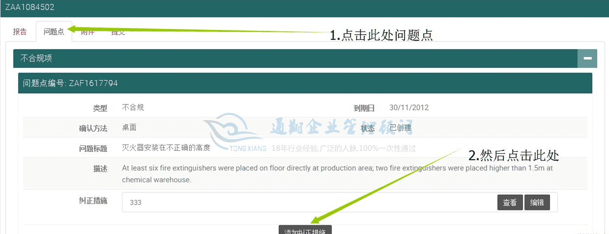Screen dimensions: 609x234
Task: Collapse the 不合规项 panel with minus icon
Action: [587, 58]
